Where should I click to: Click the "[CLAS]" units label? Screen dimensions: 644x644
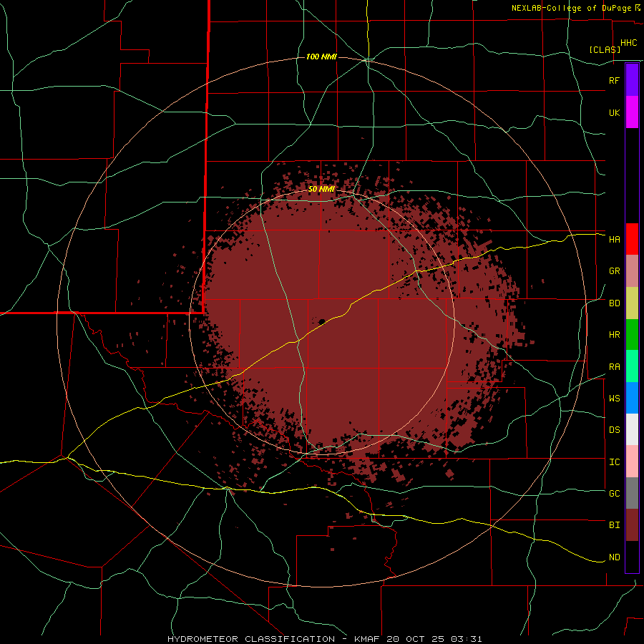click(605, 49)
